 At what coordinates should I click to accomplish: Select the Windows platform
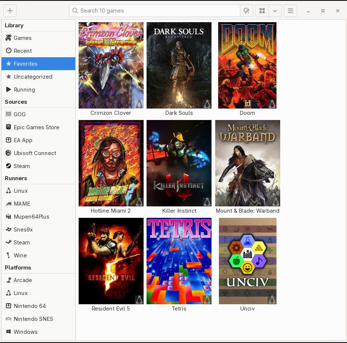[38, 332]
